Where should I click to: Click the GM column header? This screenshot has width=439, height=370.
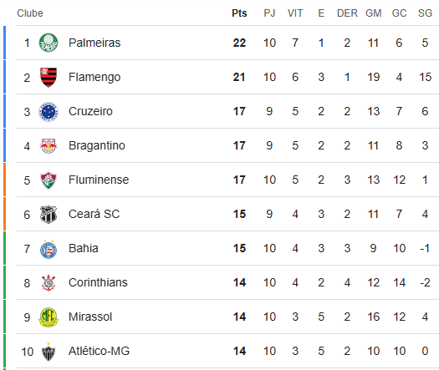pos(373,13)
